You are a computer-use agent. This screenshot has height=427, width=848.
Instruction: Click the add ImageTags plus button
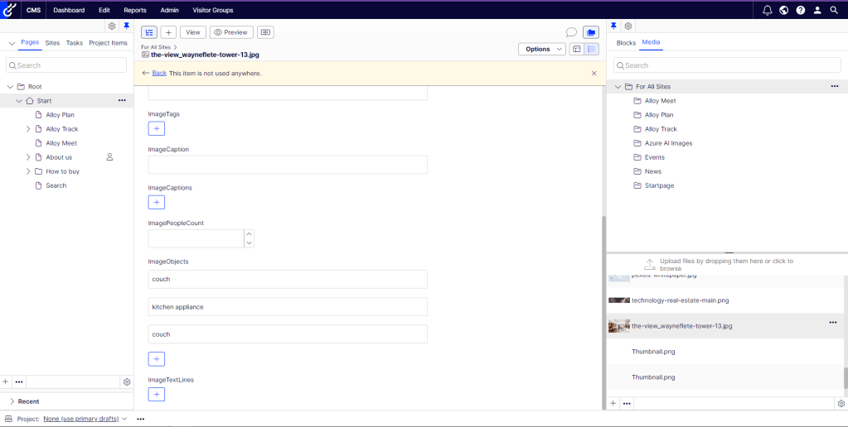click(157, 128)
